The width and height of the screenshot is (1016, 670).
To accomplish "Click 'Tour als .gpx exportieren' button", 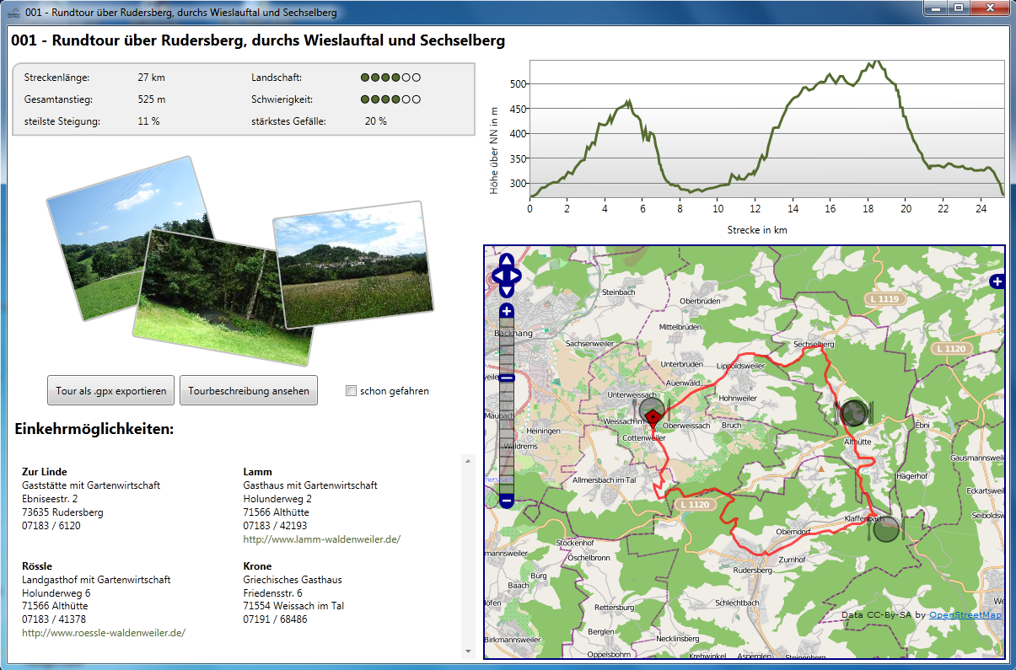I will (x=110, y=391).
